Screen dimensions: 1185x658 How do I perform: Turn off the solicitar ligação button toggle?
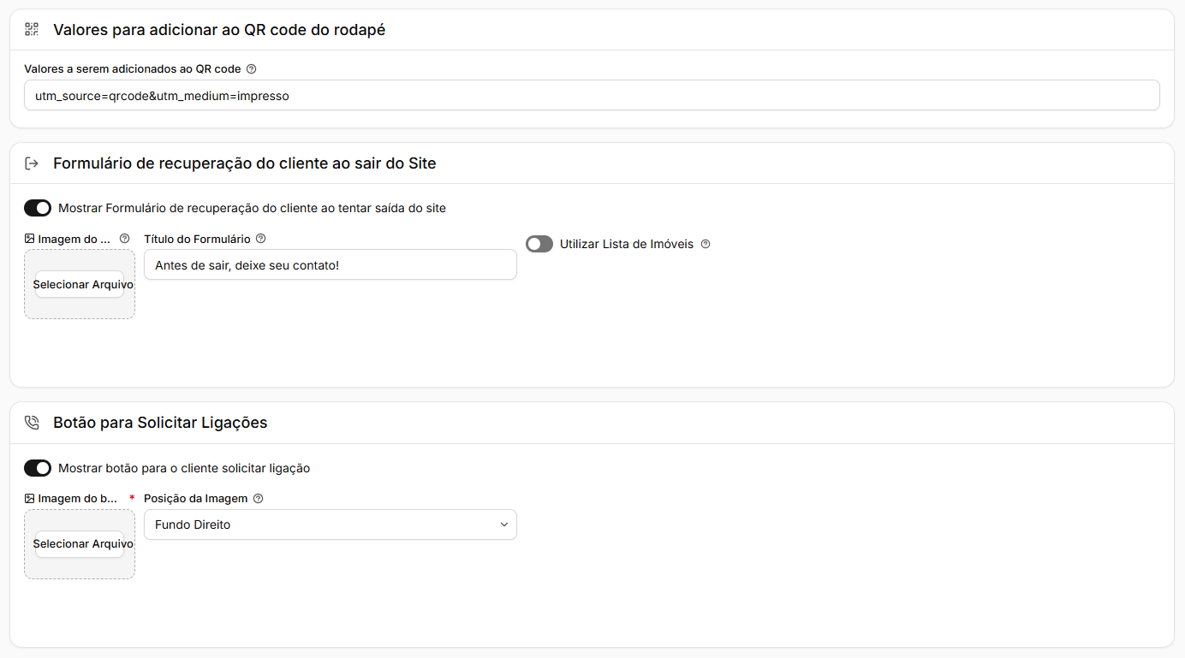coord(38,468)
